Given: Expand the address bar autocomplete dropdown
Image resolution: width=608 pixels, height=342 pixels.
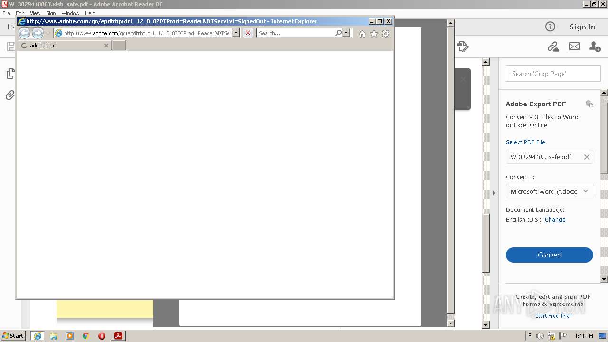Looking at the screenshot, I should [x=236, y=33].
